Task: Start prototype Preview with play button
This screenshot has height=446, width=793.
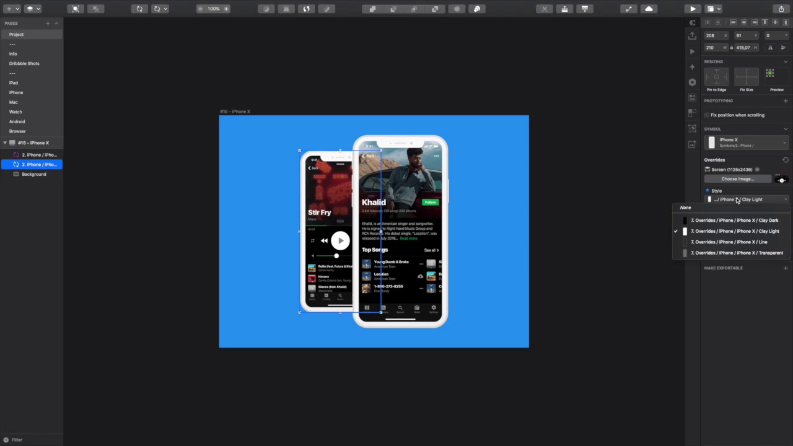Action: (693, 9)
